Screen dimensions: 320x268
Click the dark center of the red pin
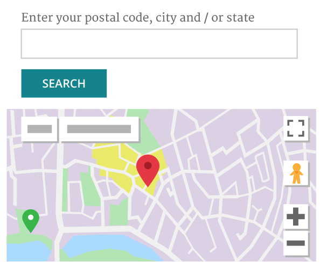(x=148, y=165)
